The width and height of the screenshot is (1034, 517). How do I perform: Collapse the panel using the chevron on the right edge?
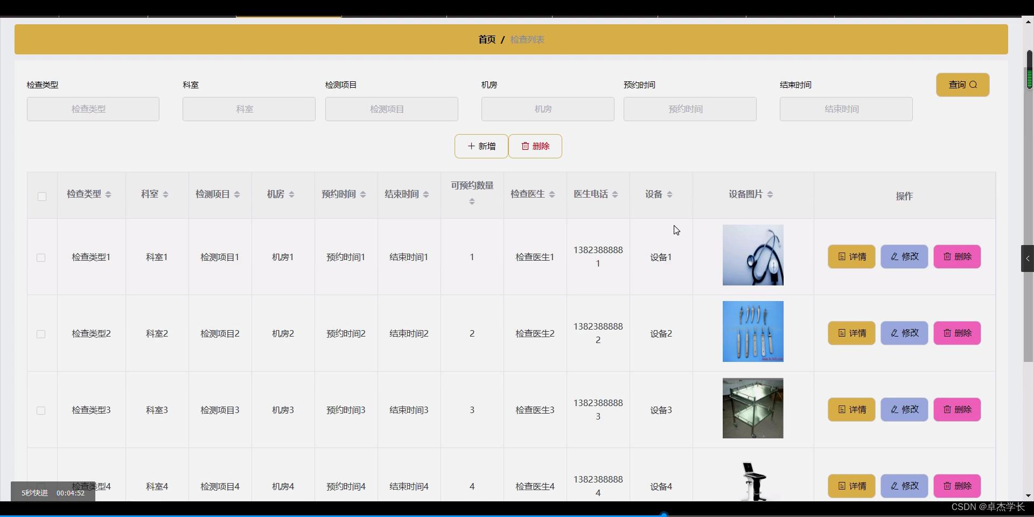click(1028, 258)
